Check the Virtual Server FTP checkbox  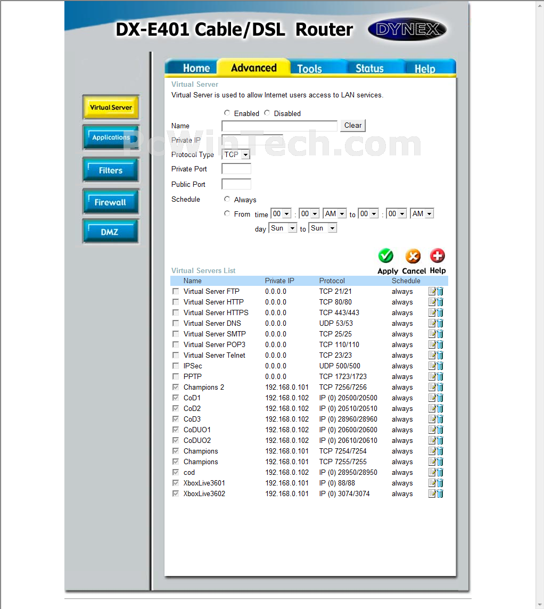pyautogui.click(x=176, y=291)
